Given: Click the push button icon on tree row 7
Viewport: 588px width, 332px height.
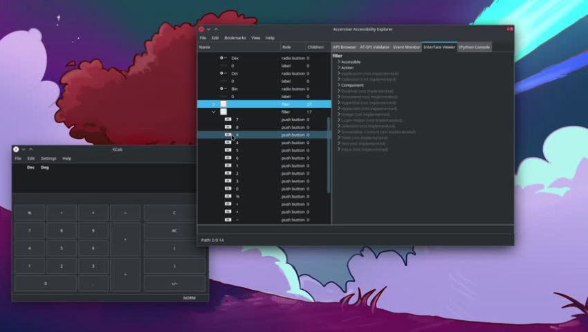Looking at the screenshot, I should point(228,119).
